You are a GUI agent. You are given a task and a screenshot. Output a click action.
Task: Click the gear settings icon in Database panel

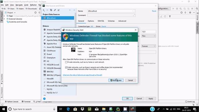point(190,12)
